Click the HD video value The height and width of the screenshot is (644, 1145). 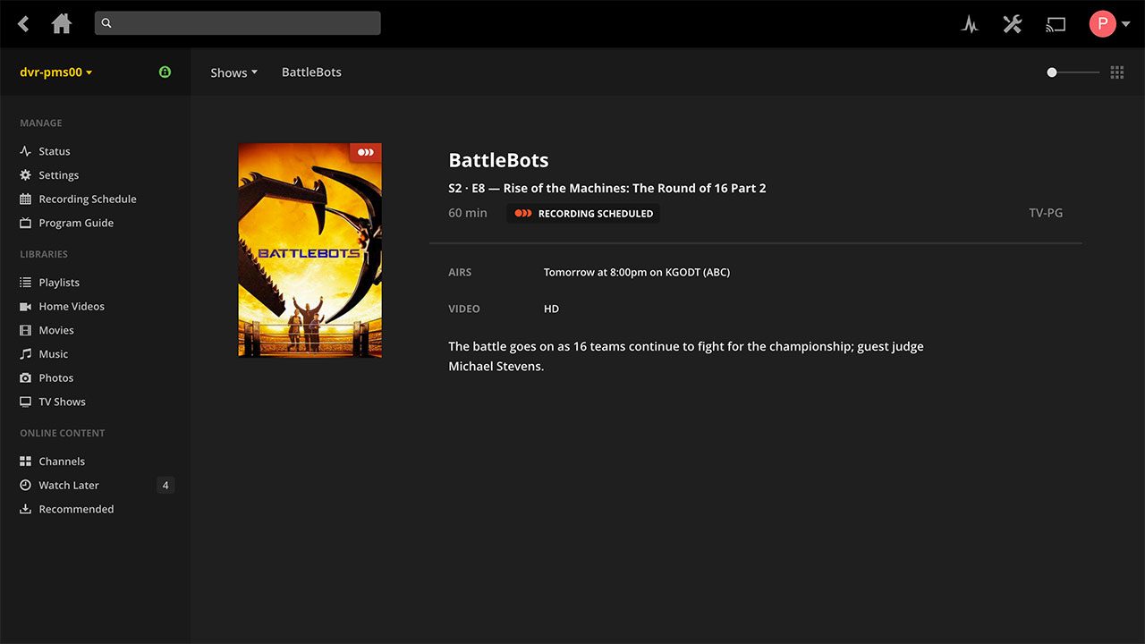pyautogui.click(x=551, y=309)
